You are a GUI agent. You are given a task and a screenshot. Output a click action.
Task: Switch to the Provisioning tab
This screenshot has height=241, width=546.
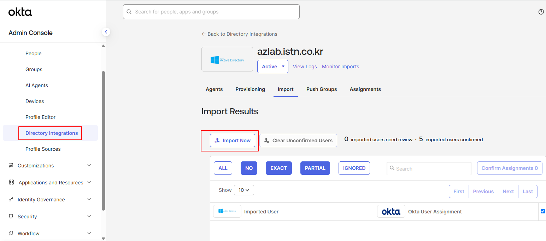[x=250, y=89]
